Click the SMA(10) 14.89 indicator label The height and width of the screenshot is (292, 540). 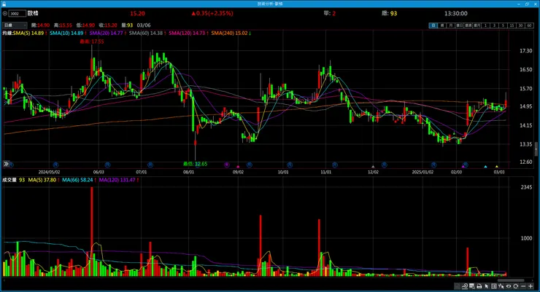pyautogui.click(x=66, y=33)
